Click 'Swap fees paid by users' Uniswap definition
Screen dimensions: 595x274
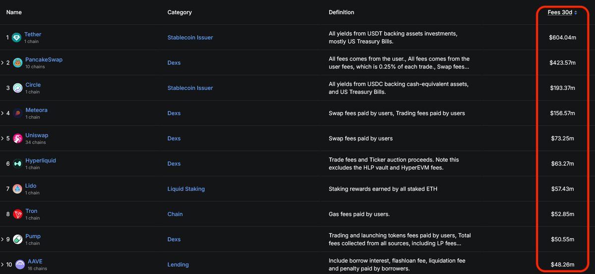360,138
